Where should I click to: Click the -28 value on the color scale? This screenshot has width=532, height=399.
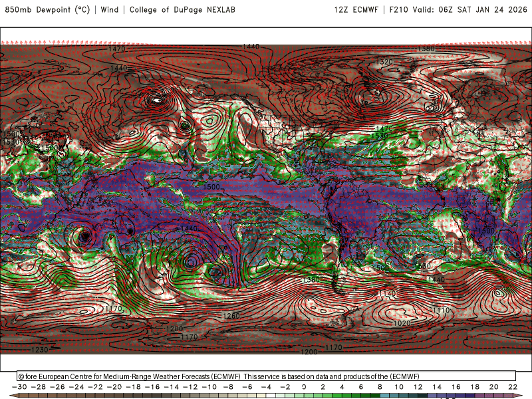39,387
